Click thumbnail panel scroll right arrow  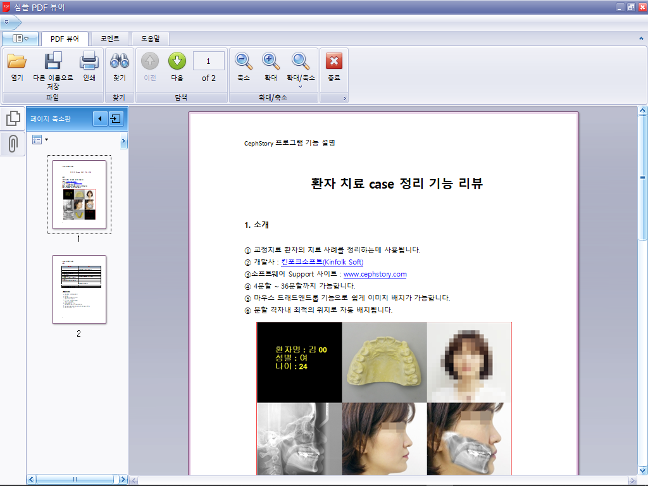(x=123, y=480)
